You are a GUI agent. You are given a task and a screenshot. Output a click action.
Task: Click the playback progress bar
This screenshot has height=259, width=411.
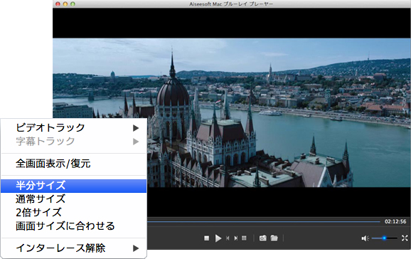tap(263, 222)
